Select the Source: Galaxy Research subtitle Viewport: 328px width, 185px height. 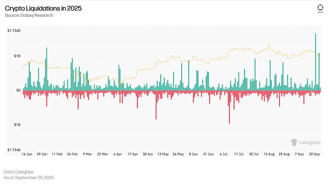click(x=29, y=15)
